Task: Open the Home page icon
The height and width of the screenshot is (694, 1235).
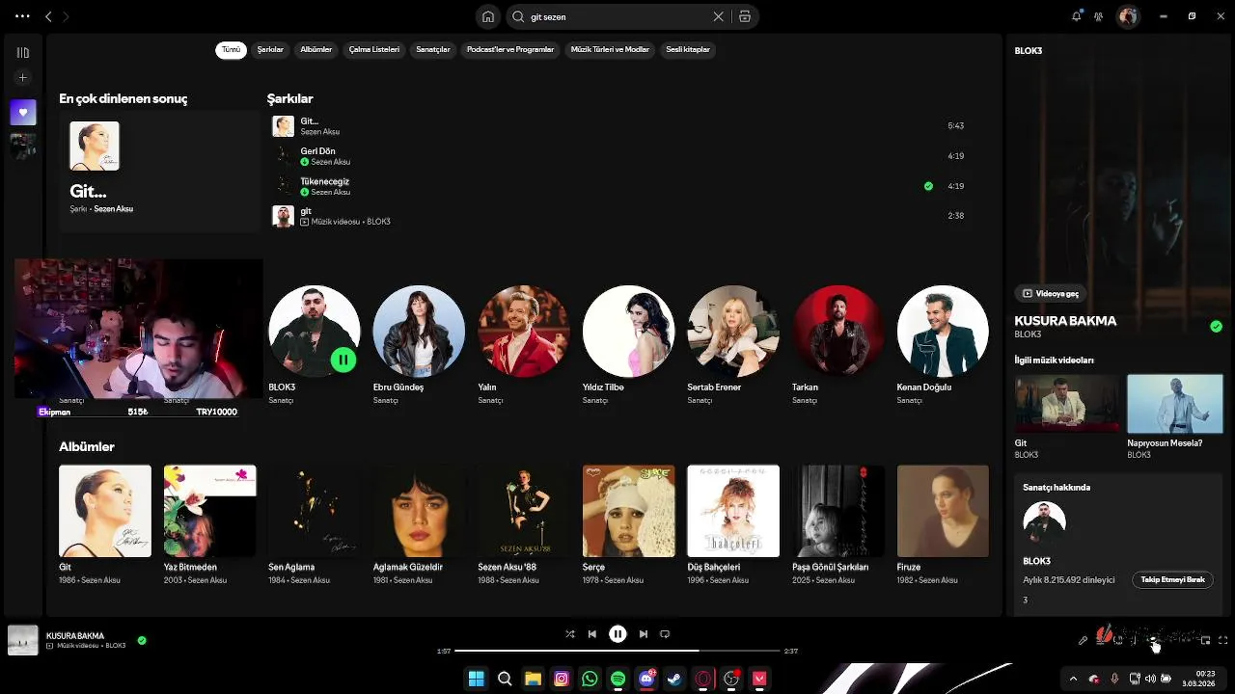Action: click(488, 16)
